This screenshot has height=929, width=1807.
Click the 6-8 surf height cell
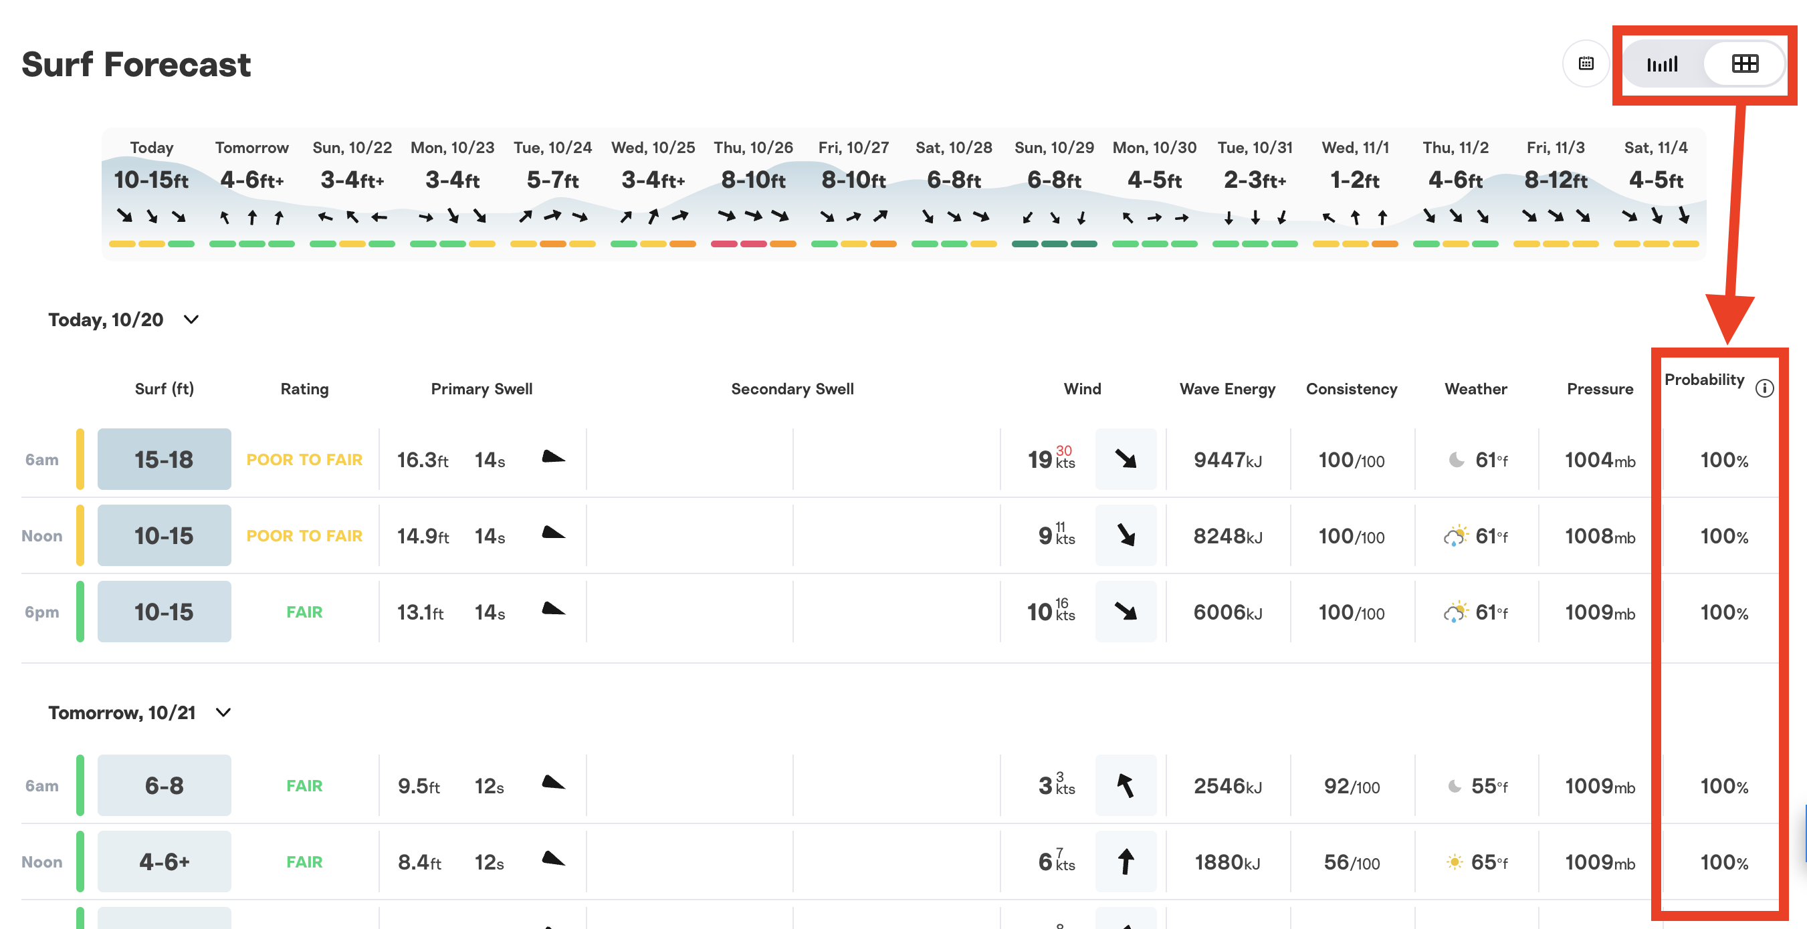click(x=164, y=785)
